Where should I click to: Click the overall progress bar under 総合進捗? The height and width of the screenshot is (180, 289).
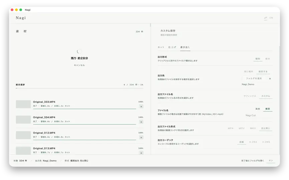click(x=79, y=88)
